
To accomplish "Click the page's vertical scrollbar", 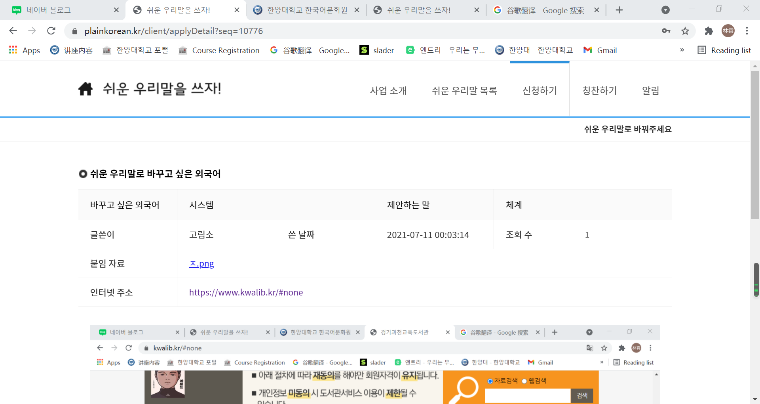I will pyautogui.click(x=755, y=145).
